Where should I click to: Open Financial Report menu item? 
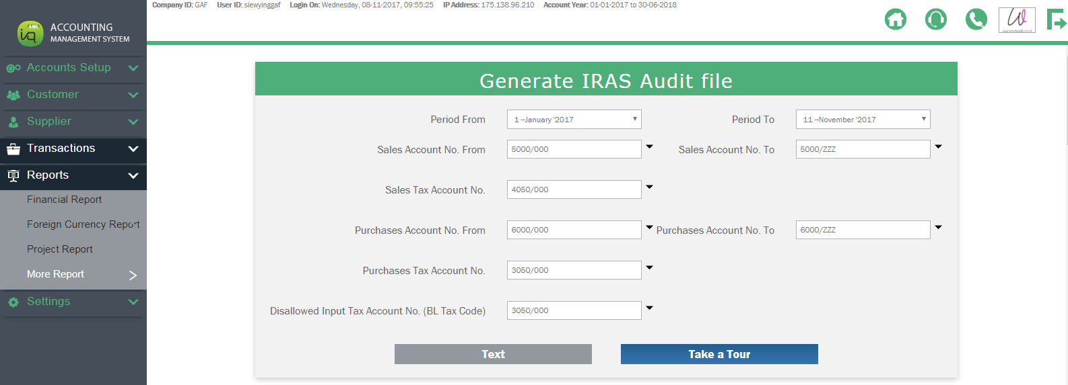(x=64, y=200)
